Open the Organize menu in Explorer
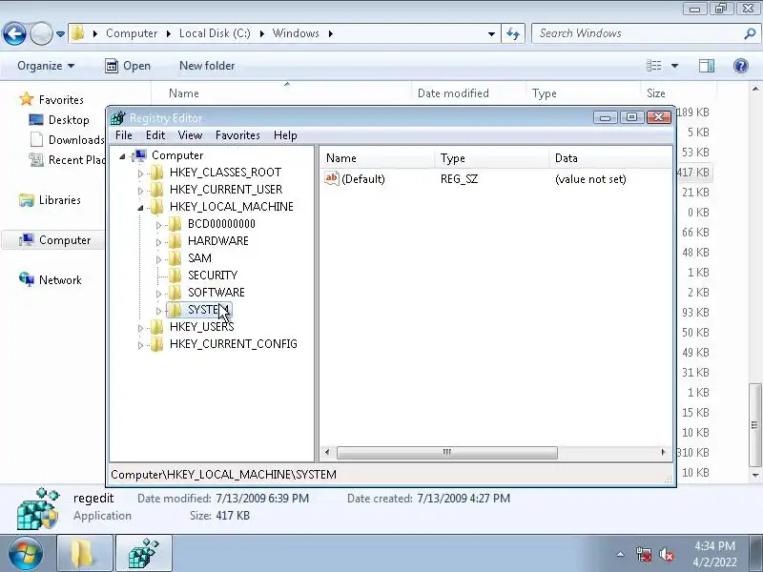 [x=46, y=66]
